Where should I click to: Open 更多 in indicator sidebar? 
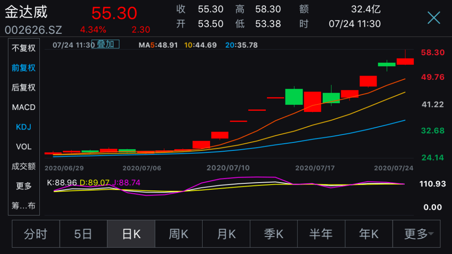point(23,186)
